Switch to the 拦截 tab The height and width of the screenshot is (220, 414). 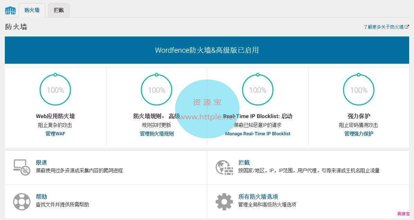(x=59, y=10)
